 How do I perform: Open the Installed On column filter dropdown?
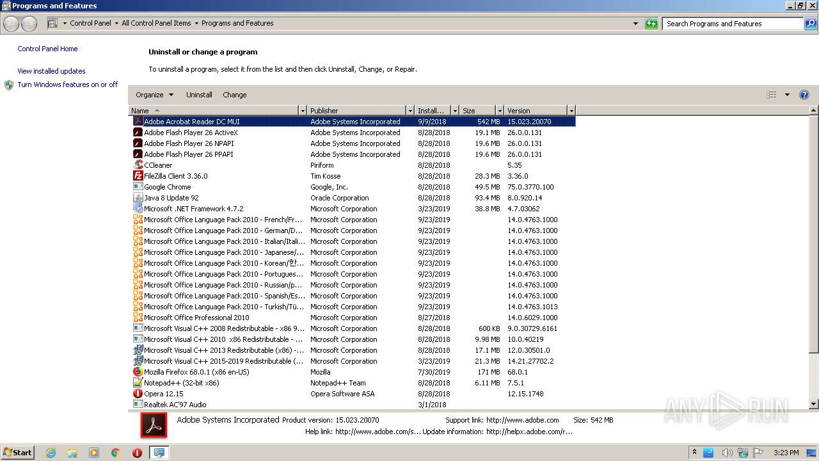point(455,111)
